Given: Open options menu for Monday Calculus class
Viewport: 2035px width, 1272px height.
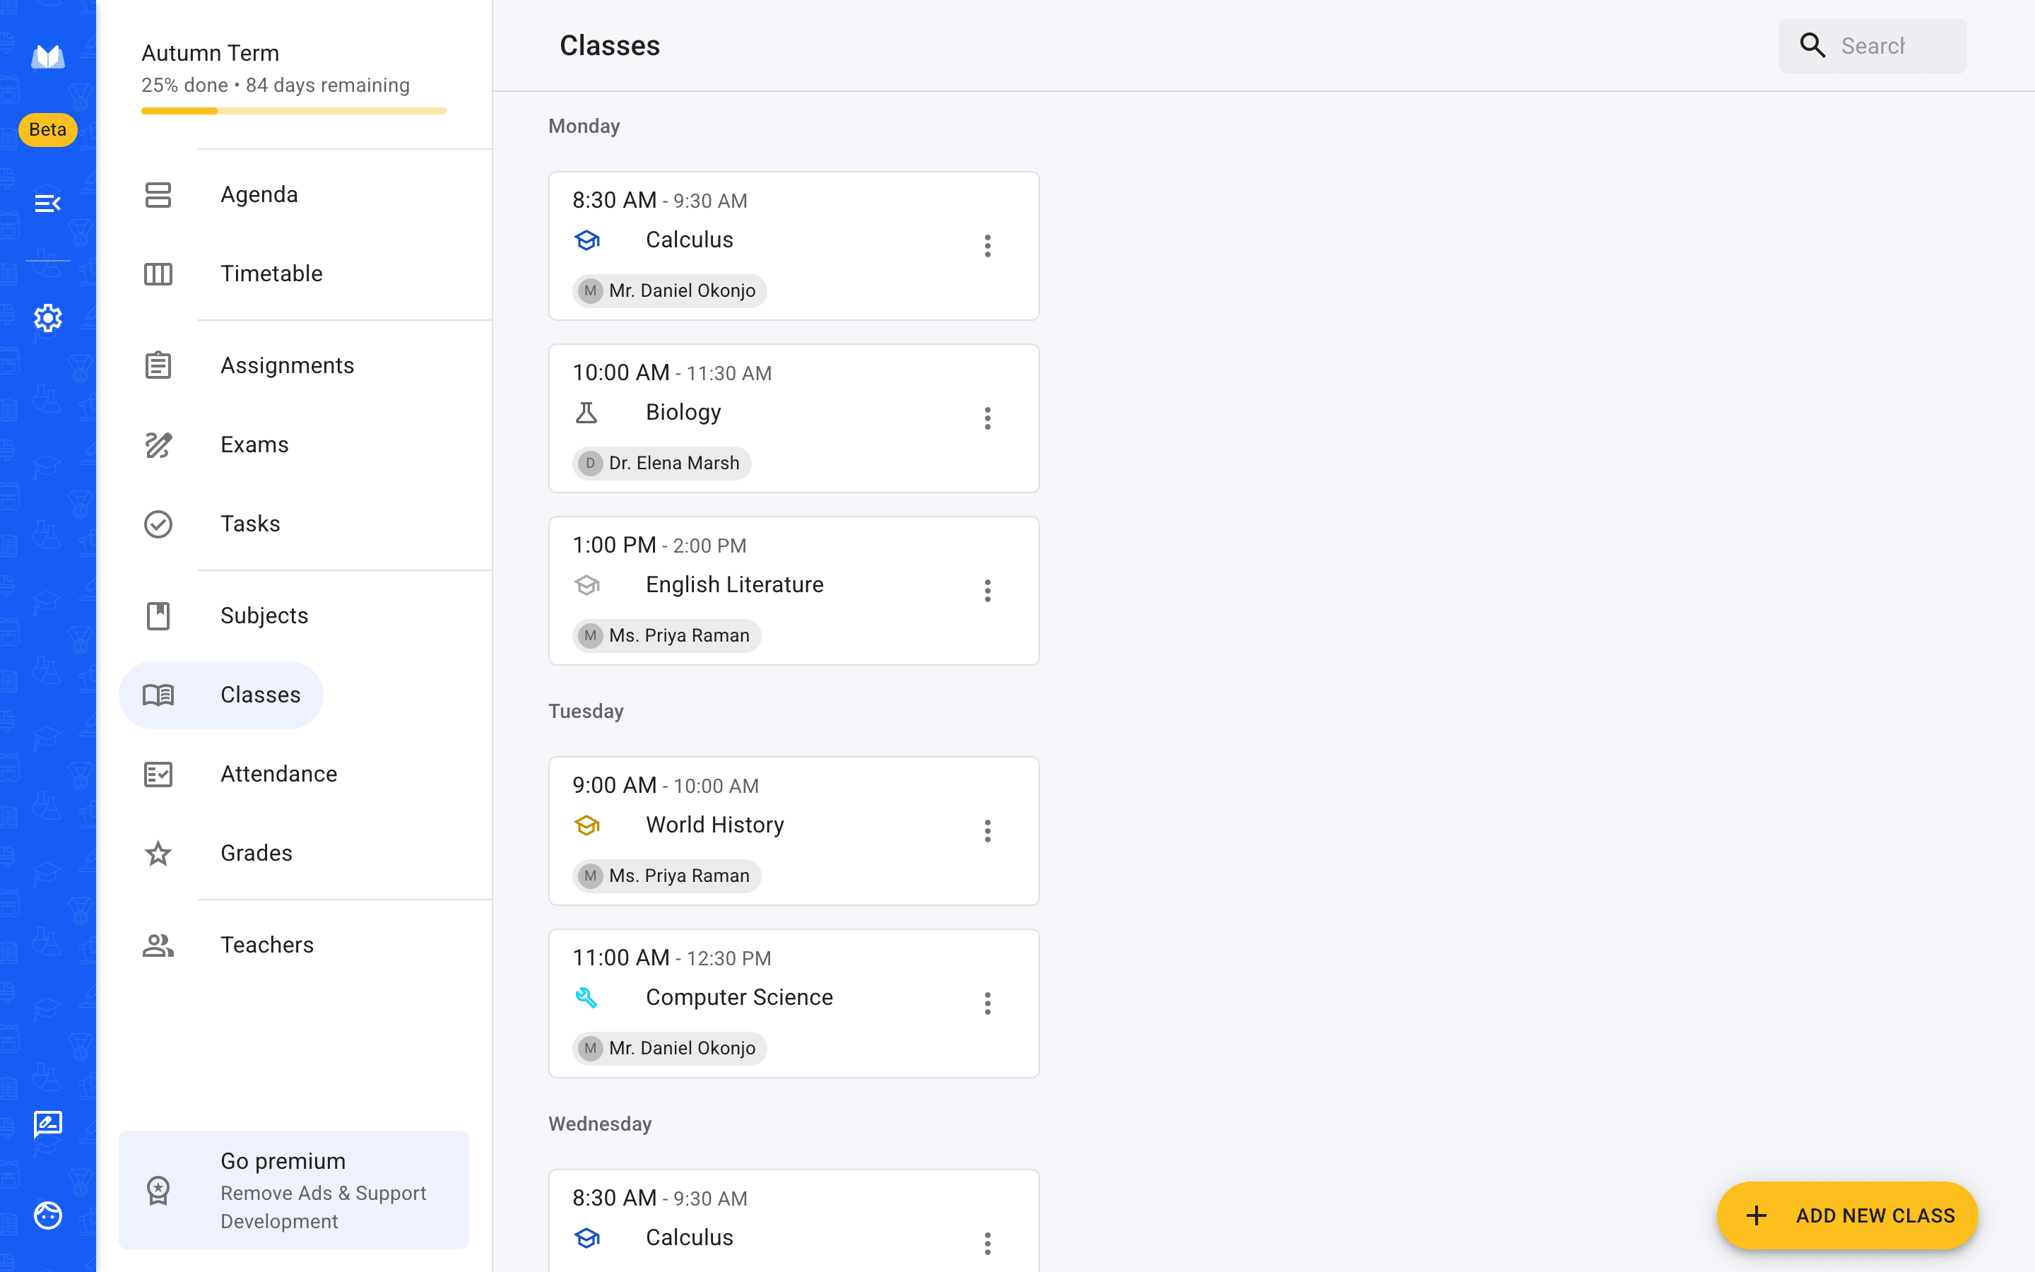Looking at the screenshot, I should (988, 246).
